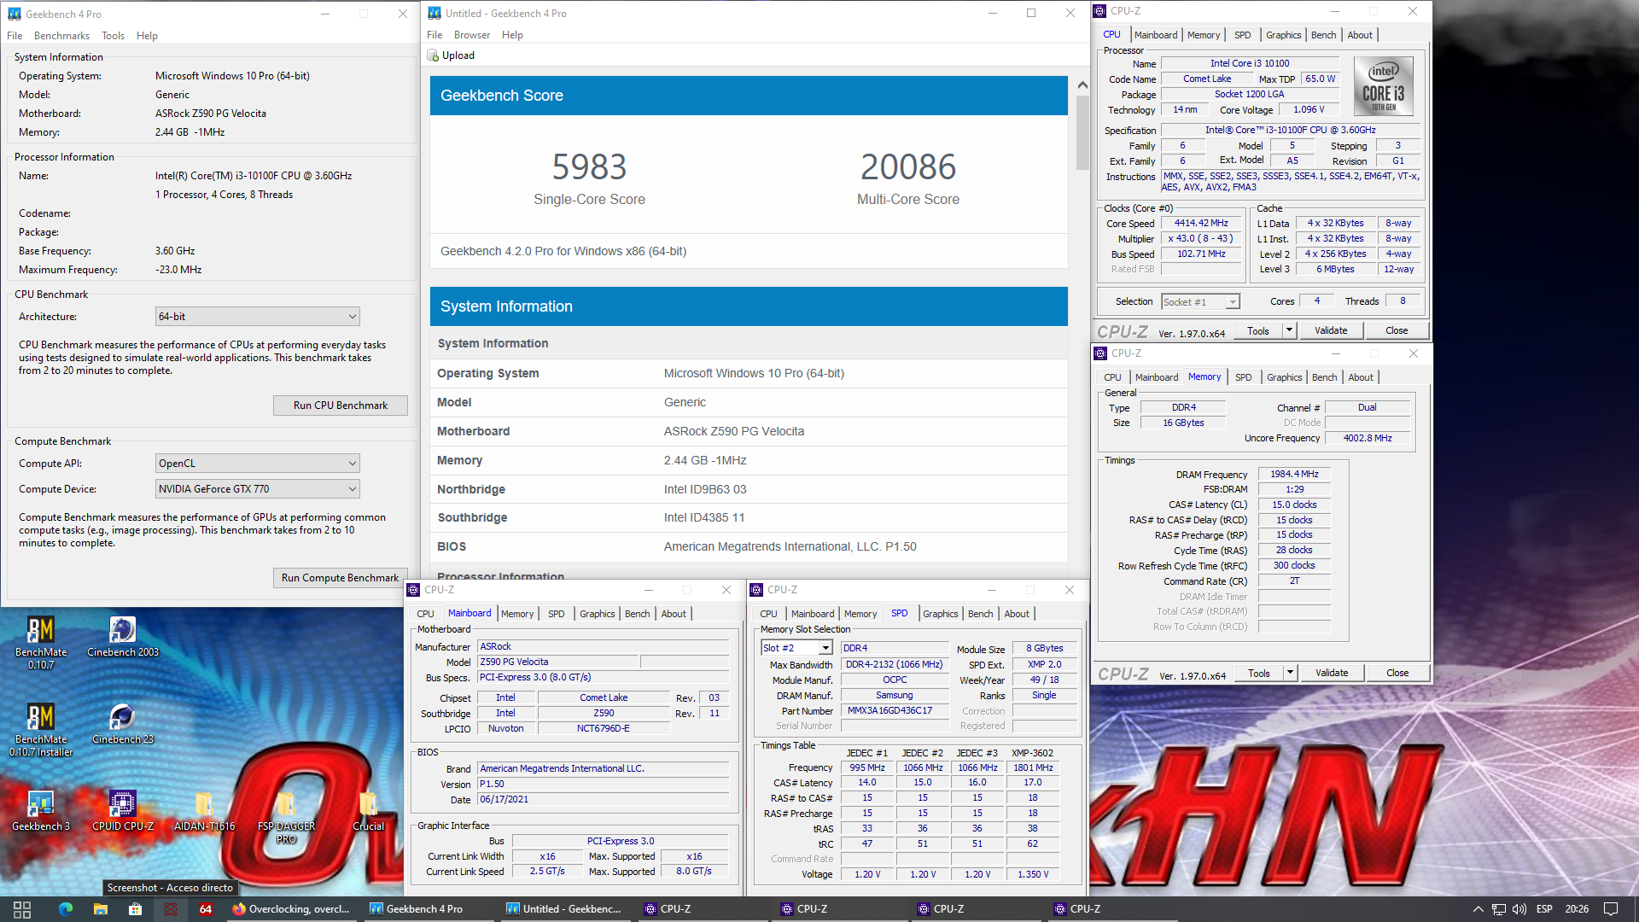The width and height of the screenshot is (1639, 922).
Task: Open Compute Device GTX 770 dropdown
Action: point(257,489)
